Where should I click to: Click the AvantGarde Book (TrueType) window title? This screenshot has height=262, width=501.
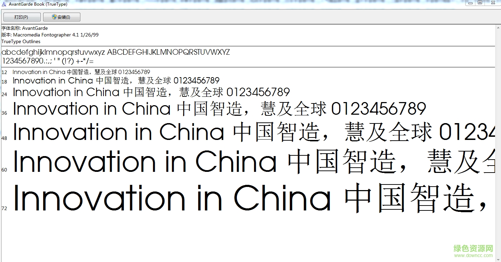(38, 4)
